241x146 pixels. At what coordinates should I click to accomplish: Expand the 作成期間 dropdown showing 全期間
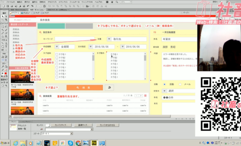57,47
